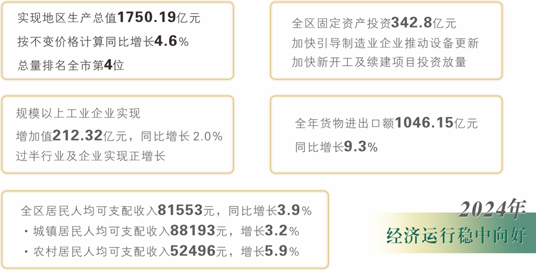Click the 2024年 title text

(x=492, y=209)
